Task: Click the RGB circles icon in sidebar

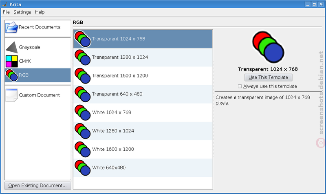Action: (x=12, y=75)
